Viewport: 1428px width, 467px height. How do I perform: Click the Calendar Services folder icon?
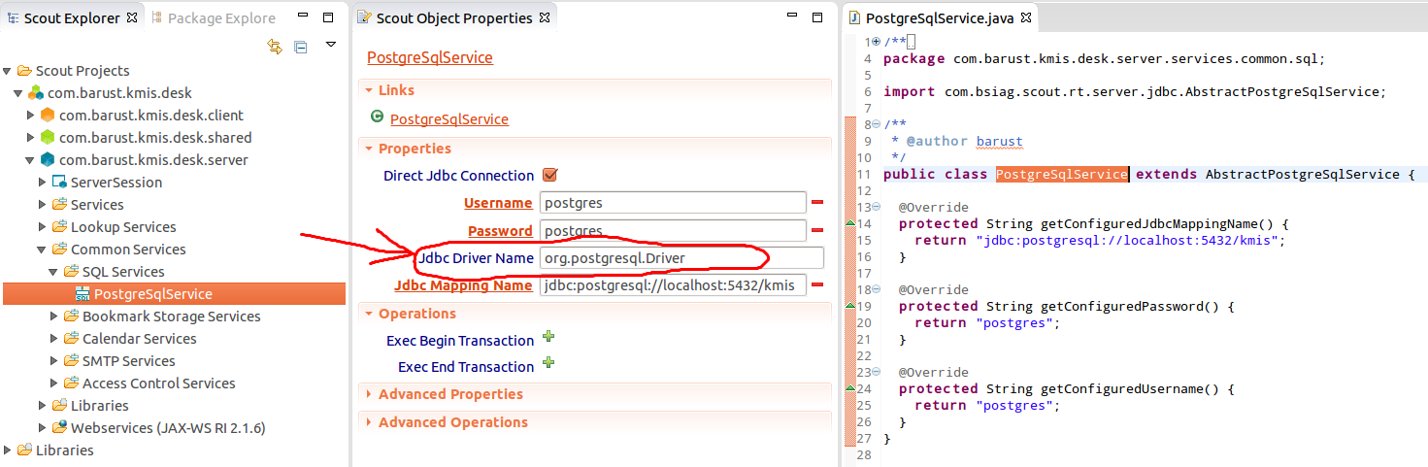71,338
